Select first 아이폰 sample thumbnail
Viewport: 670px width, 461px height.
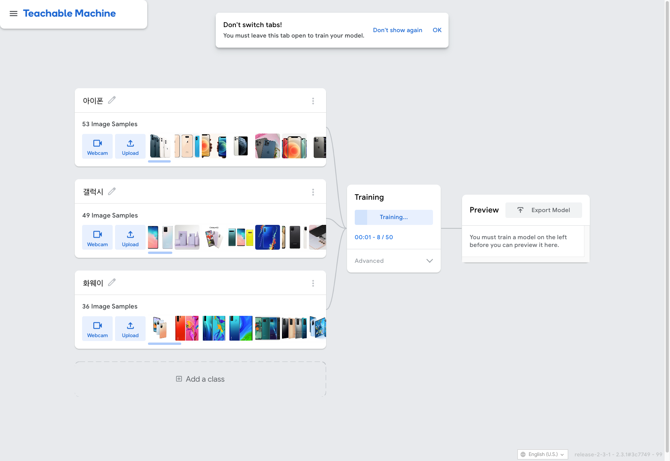[x=160, y=146]
